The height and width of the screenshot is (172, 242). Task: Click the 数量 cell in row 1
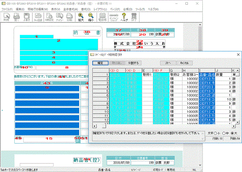click(x=223, y=75)
